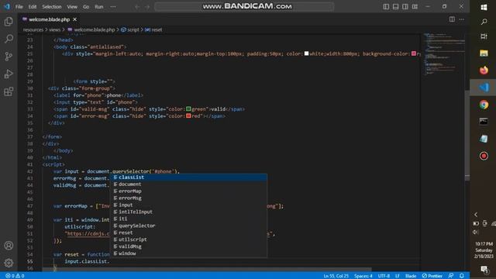The image size is (496, 279).
Task: Open the Run and Debug view
Action: 9,74
